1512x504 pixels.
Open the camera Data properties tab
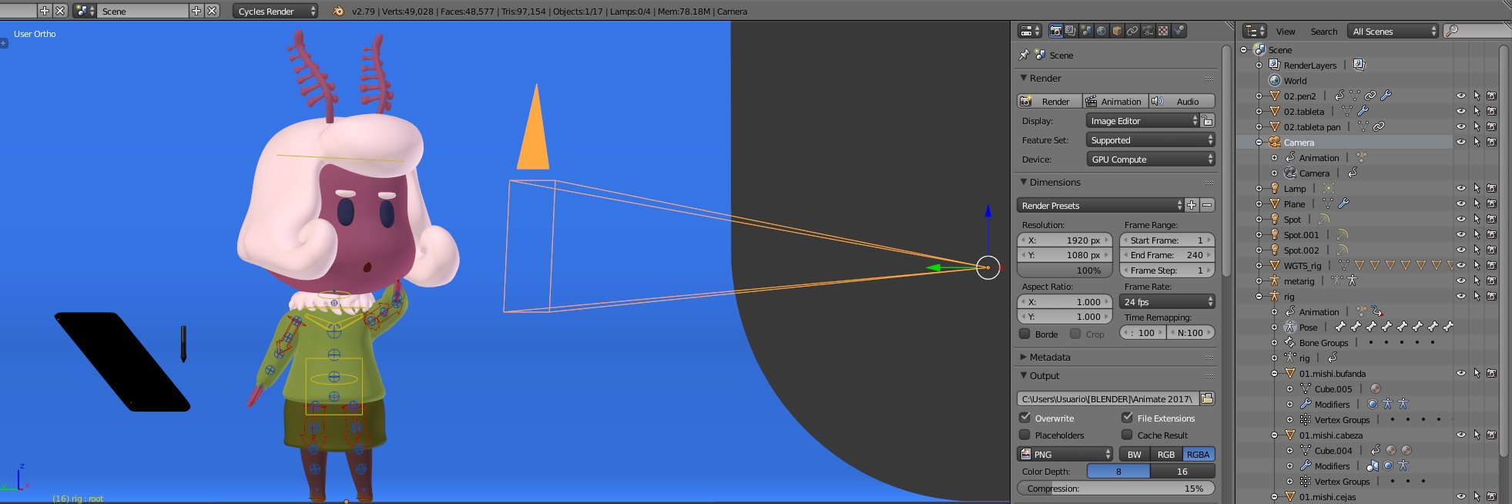pos(1148,31)
